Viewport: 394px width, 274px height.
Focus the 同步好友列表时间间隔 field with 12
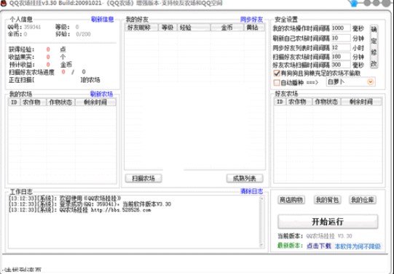pyautogui.click(x=341, y=47)
